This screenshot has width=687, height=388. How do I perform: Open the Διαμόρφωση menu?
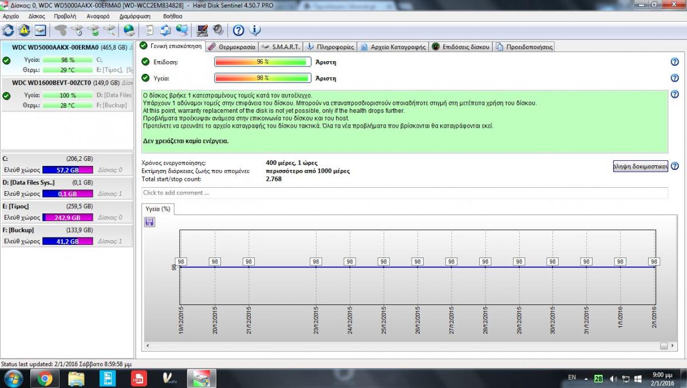(135, 16)
